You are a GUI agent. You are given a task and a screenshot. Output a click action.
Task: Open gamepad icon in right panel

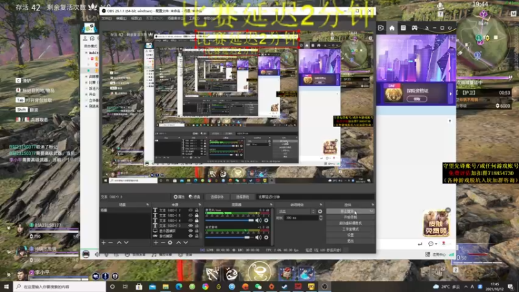(415, 28)
